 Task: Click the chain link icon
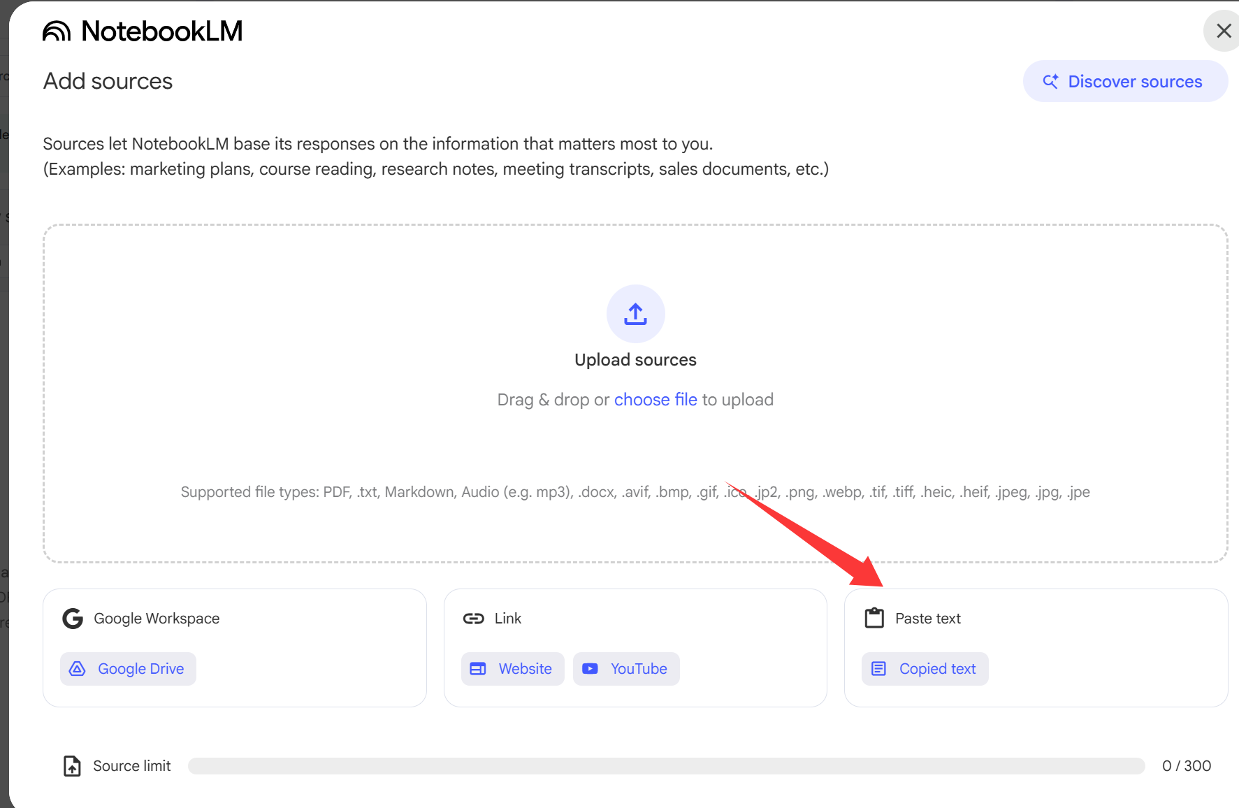(473, 619)
